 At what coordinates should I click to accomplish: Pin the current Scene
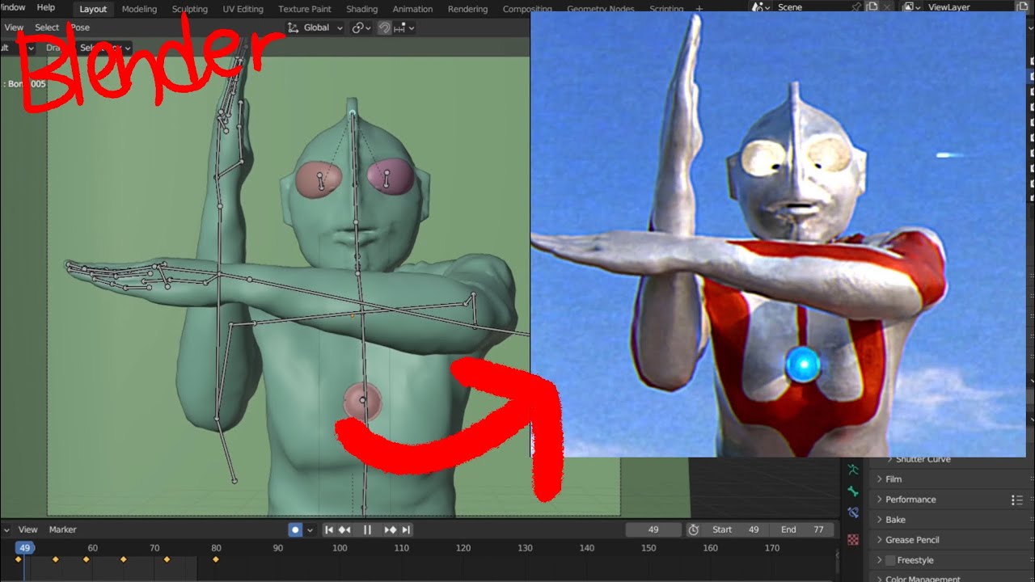click(x=856, y=7)
